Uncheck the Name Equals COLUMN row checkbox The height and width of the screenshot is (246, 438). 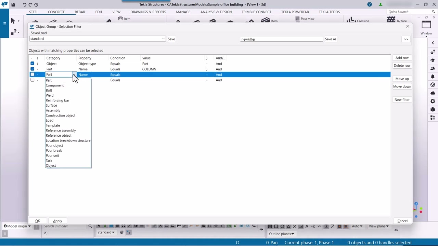33,69
